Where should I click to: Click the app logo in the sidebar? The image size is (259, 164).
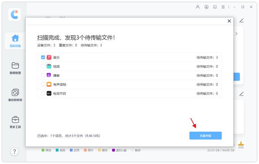[x=15, y=14]
